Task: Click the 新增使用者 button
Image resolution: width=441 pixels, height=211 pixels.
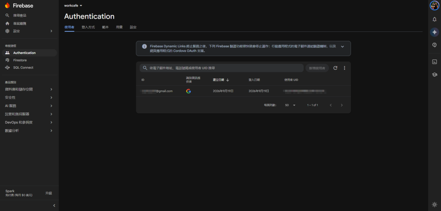Action: [x=317, y=68]
